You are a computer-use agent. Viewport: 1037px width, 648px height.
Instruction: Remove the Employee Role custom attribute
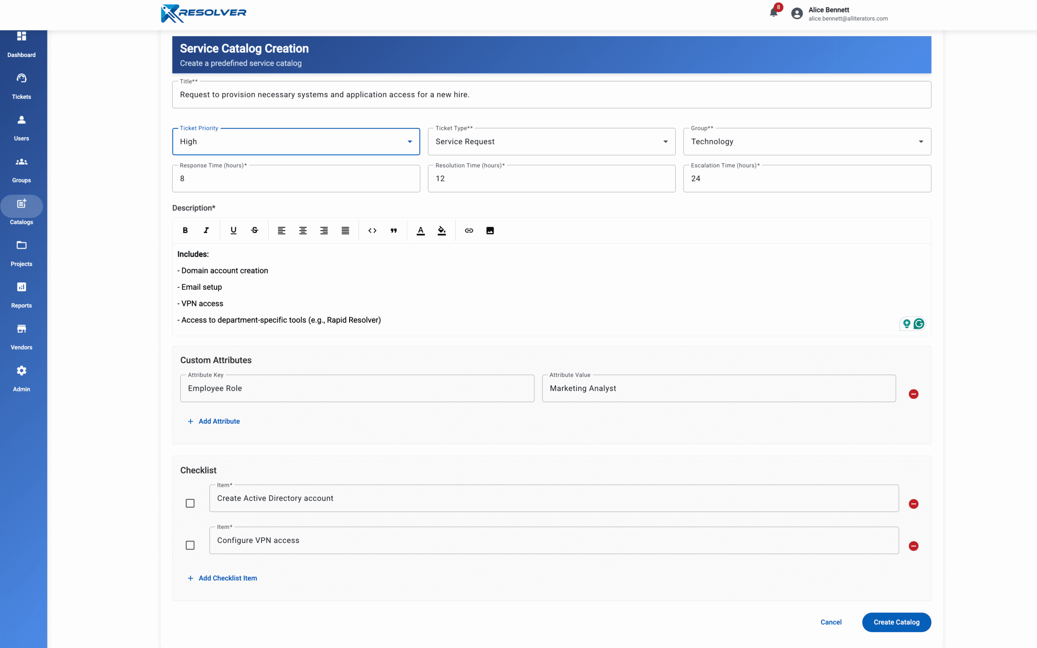coord(914,394)
